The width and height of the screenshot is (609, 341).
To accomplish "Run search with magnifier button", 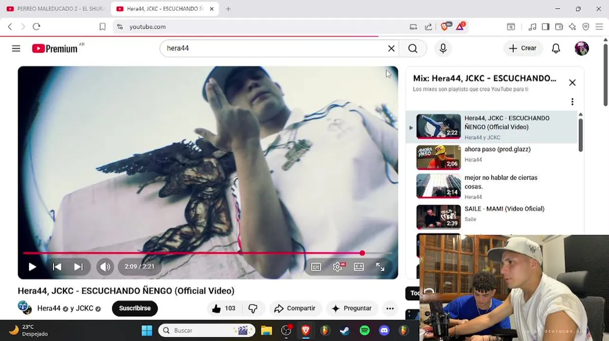I will [413, 48].
